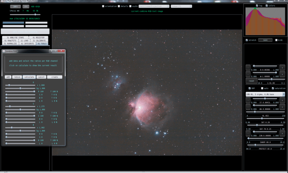Click the calculate button in combine RGB
This screenshot has width=288, height=173.
[x=29, y=77]
